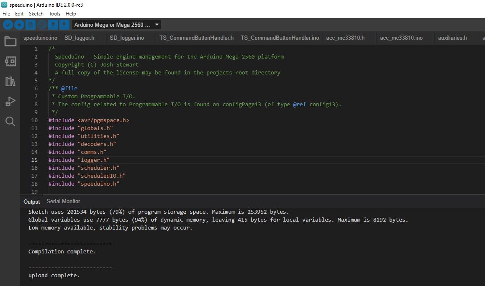Switch to the speeduino.ino tab
This screenshot has height=286, width=485.
[x=40, y=38]
